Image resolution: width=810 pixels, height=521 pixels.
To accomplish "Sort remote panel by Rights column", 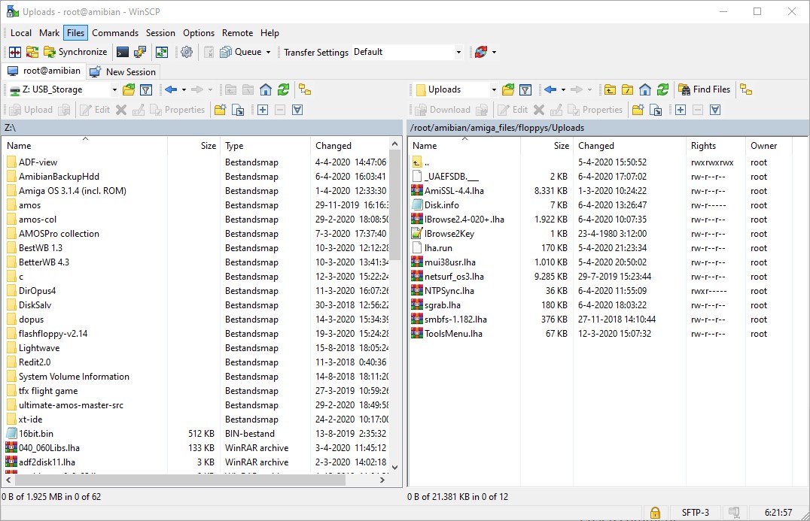I will click(715, 146).
